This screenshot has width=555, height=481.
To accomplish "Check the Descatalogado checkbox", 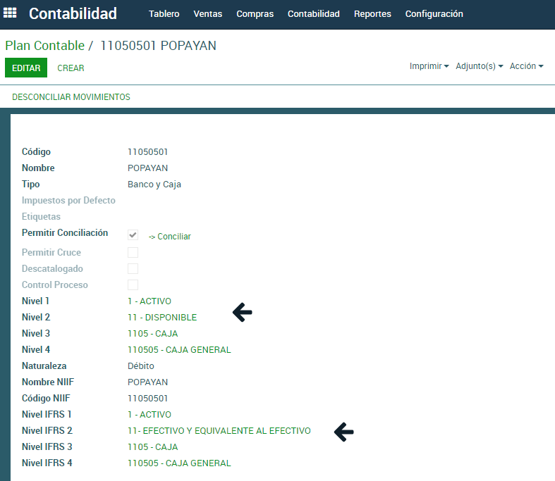I will pyautogui.click(x=133, y=268).
